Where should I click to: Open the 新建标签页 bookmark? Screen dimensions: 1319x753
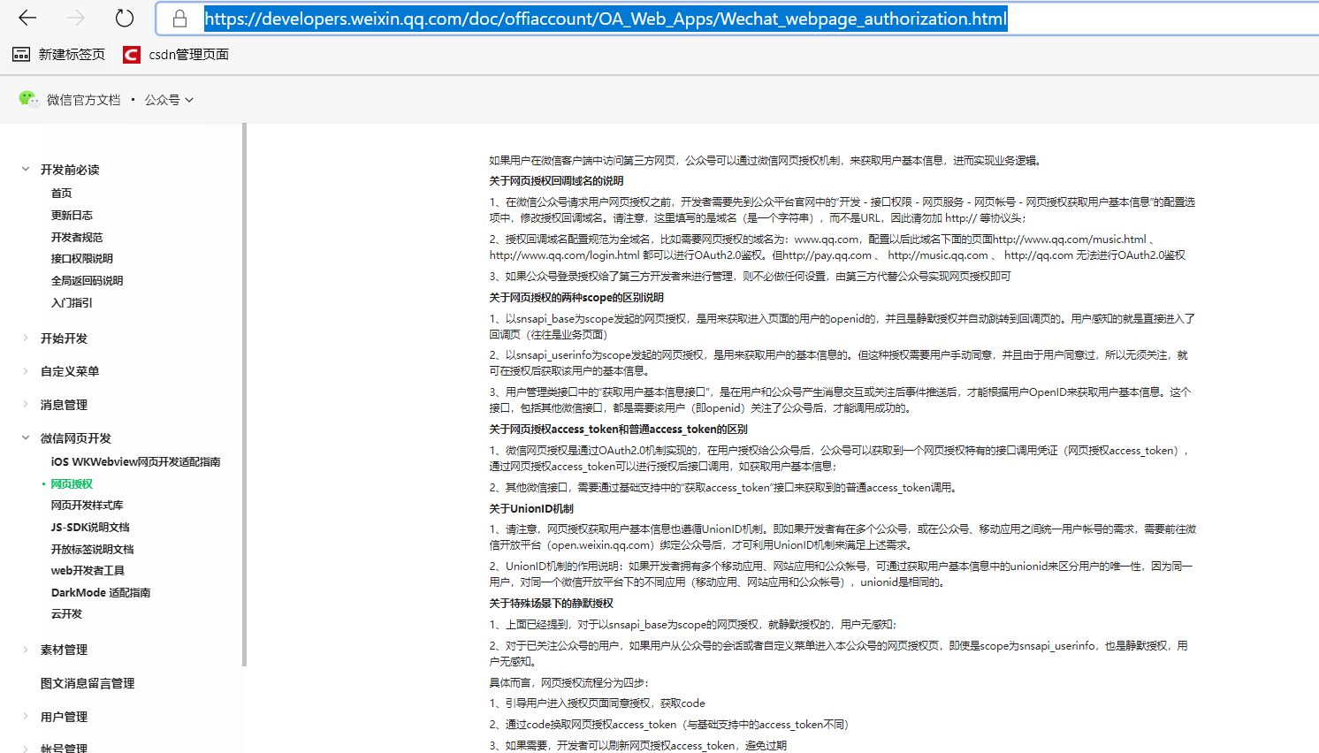pyautogui.click(x=58, y=55)
